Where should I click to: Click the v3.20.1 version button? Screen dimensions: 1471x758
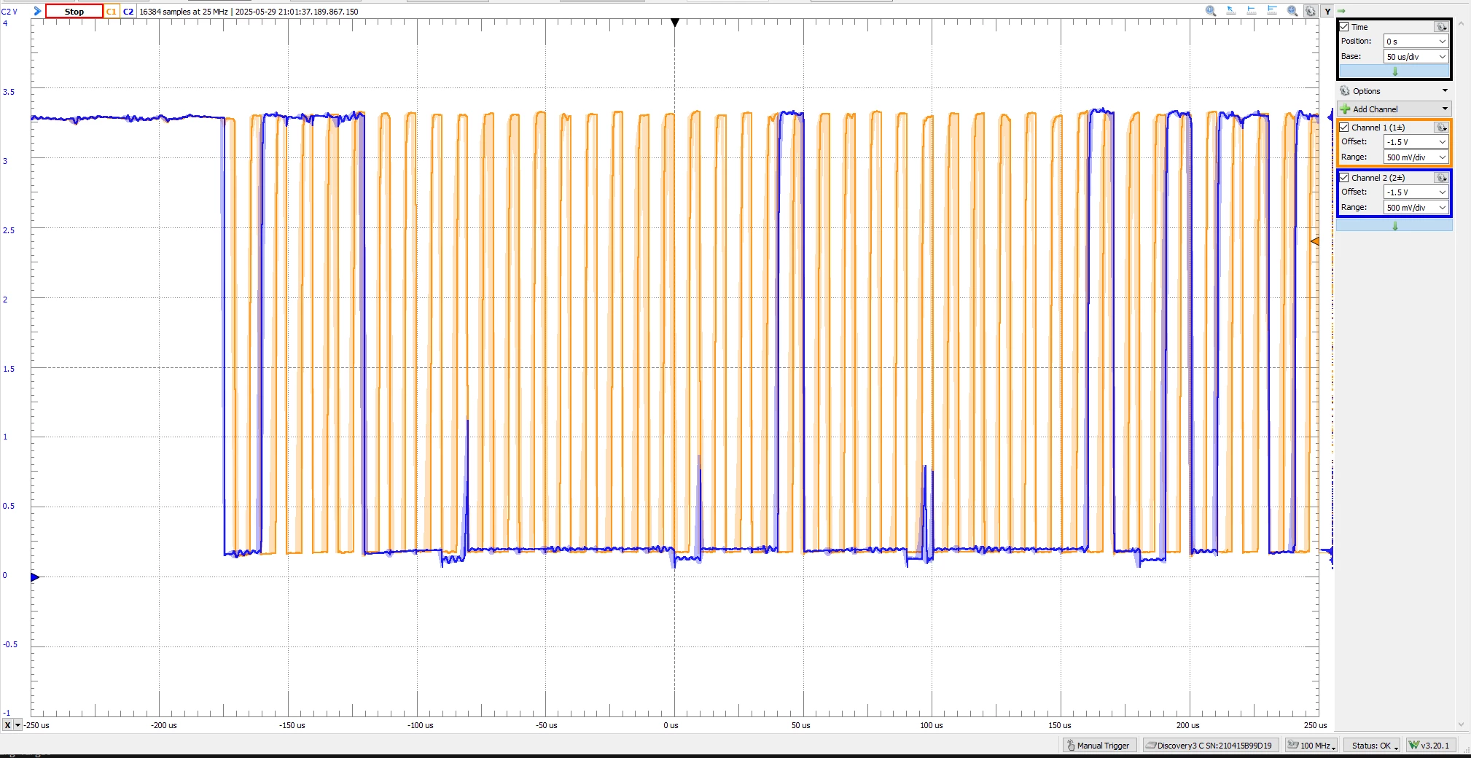(1431, 745)
